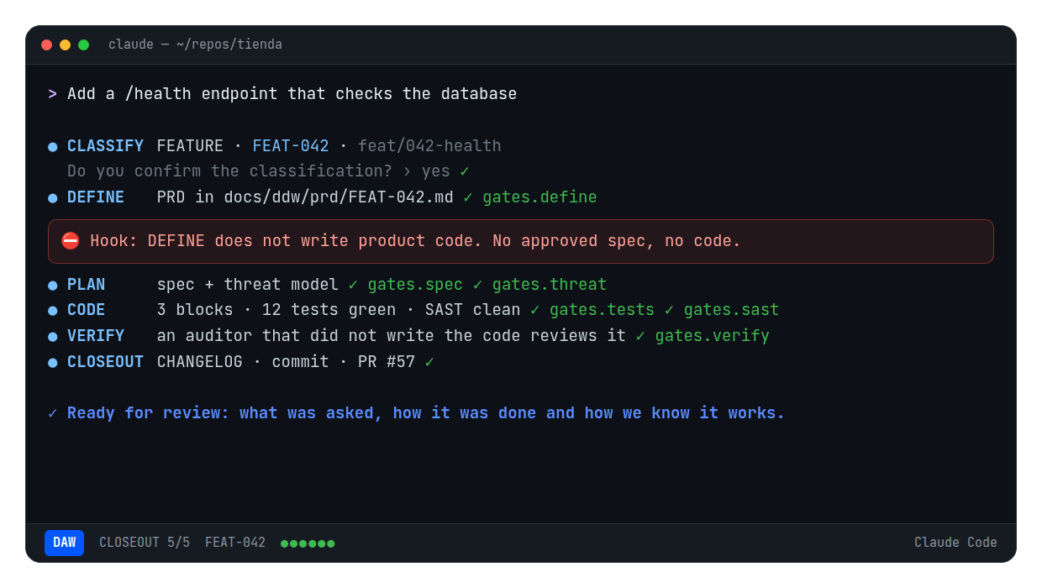This screenshot has height=588, width=1042.
Task: Click the gates.threat gate
Action: click(x=550, y=285)
